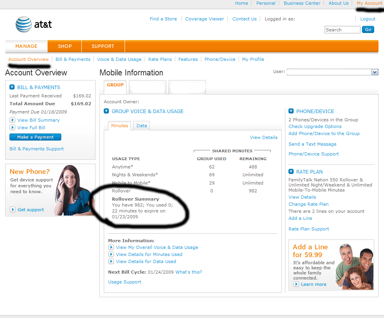Click the arrow icon beside Learn more

click(x=296, y=284)
